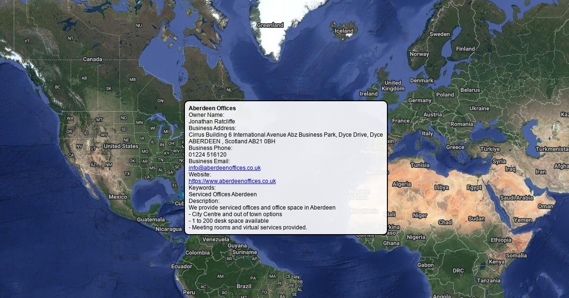Click the Germany label on the map
Viewport: 569px width, 298px height.
(x=420, y=100)
